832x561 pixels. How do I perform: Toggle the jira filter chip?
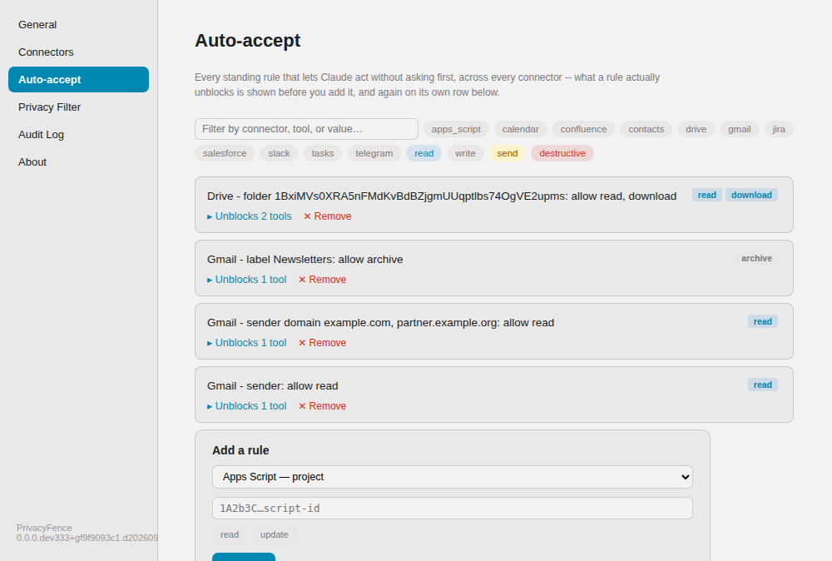[779, 129]
